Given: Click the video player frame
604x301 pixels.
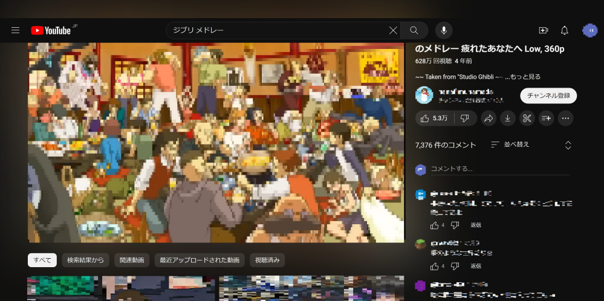Looking at the screenshot, I should click(x=216, y=143).
